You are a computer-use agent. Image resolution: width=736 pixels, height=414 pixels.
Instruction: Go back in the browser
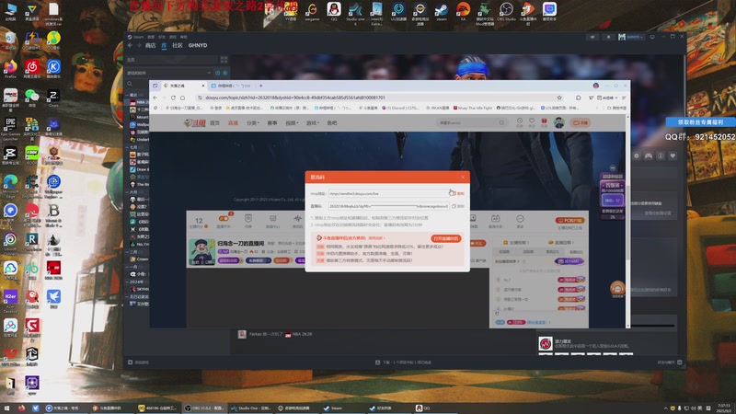pos(155,98)
